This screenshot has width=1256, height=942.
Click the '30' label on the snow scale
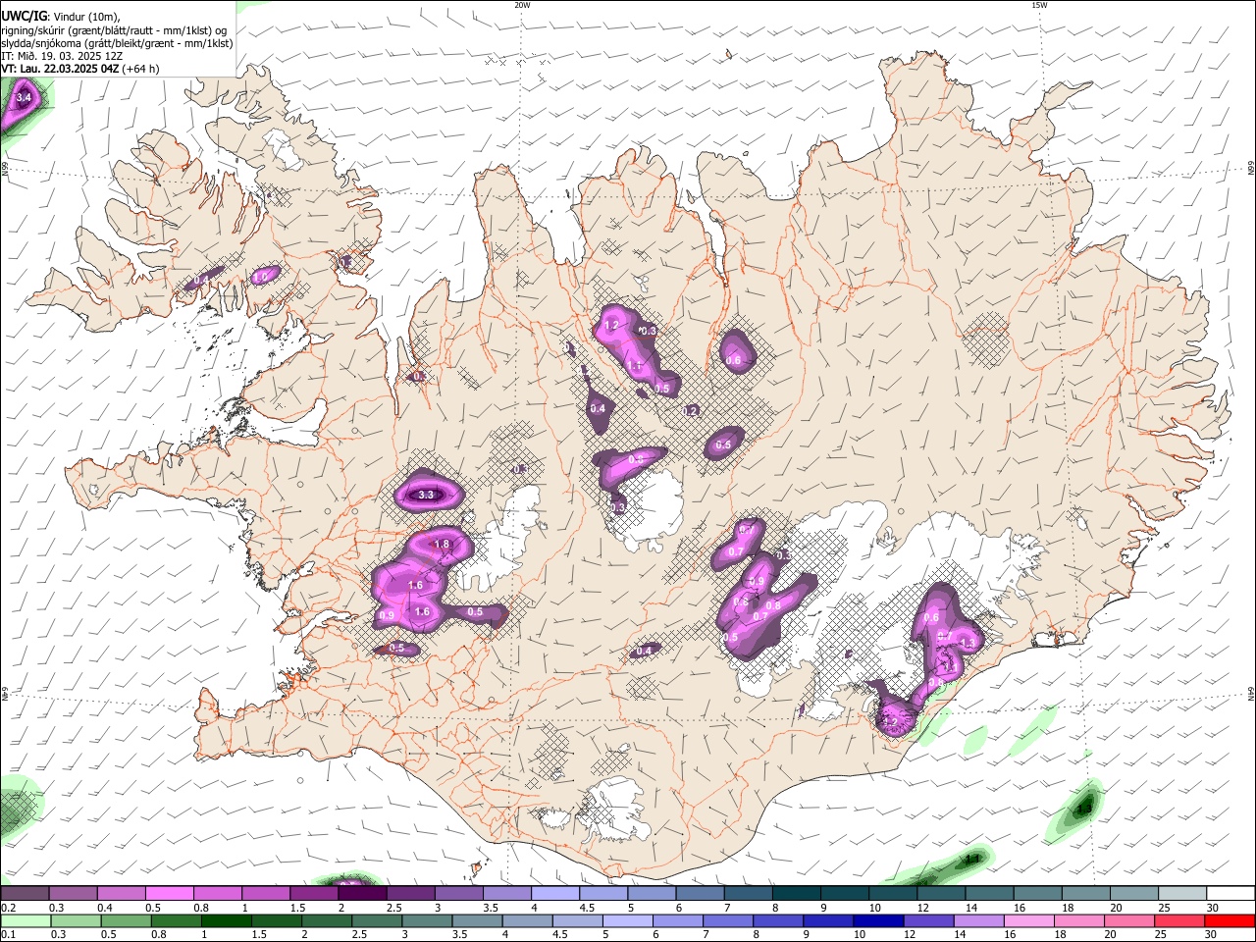point(1213,908)
